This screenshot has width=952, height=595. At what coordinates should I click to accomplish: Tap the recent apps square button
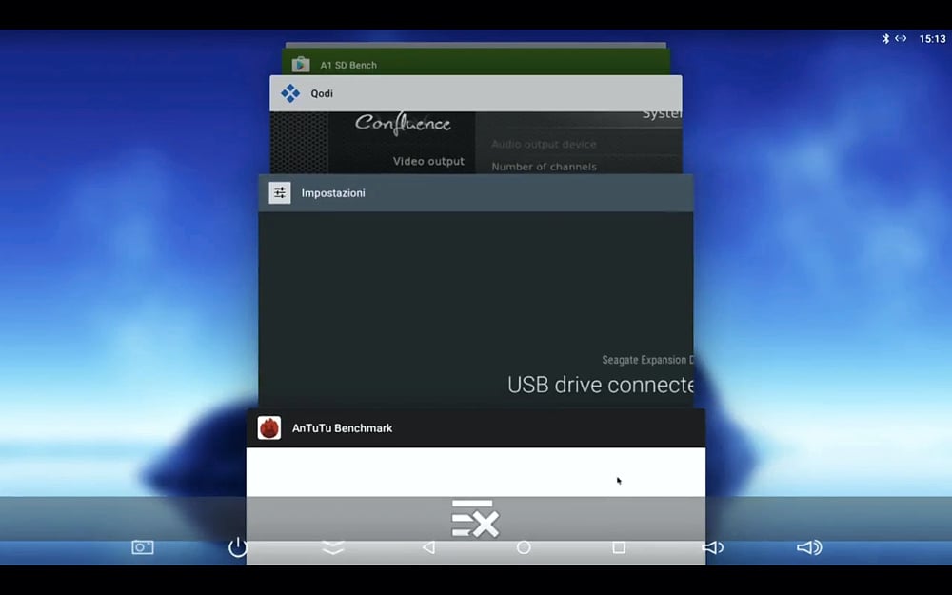pos(619,547)
